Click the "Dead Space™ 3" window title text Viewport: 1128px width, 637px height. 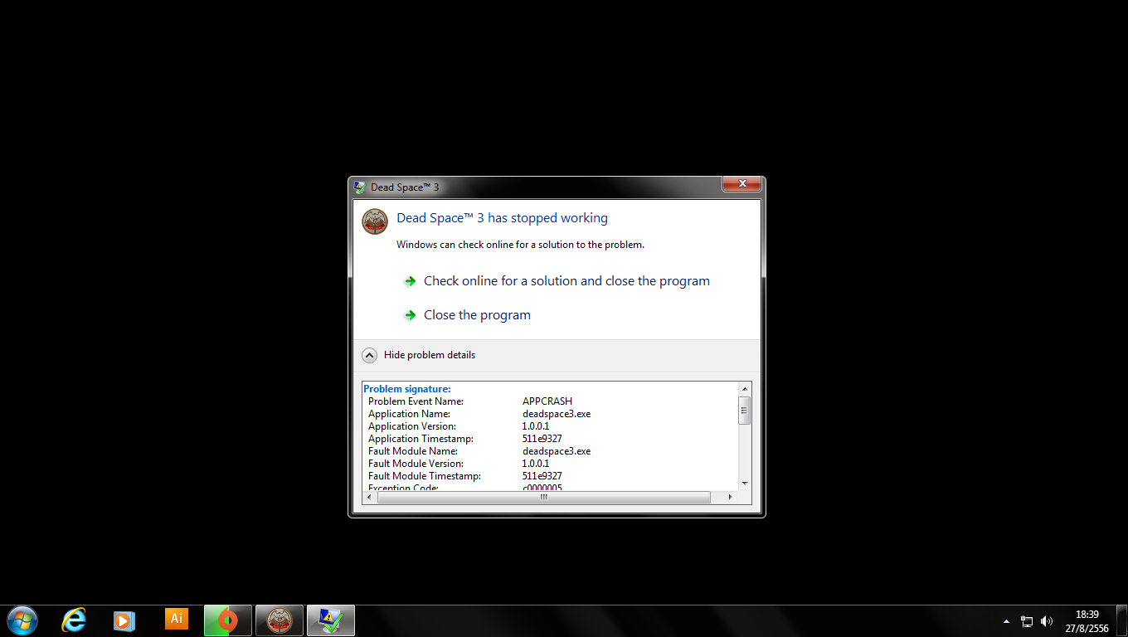[x=405, y=187]
